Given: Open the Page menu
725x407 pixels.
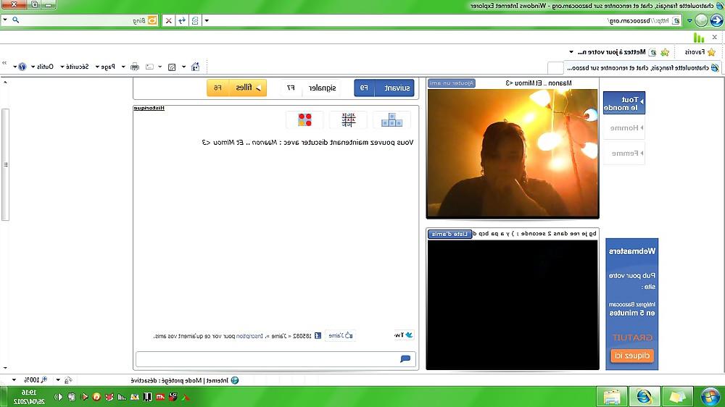Looking at the screenshot, I should click(x=105, y=67).
